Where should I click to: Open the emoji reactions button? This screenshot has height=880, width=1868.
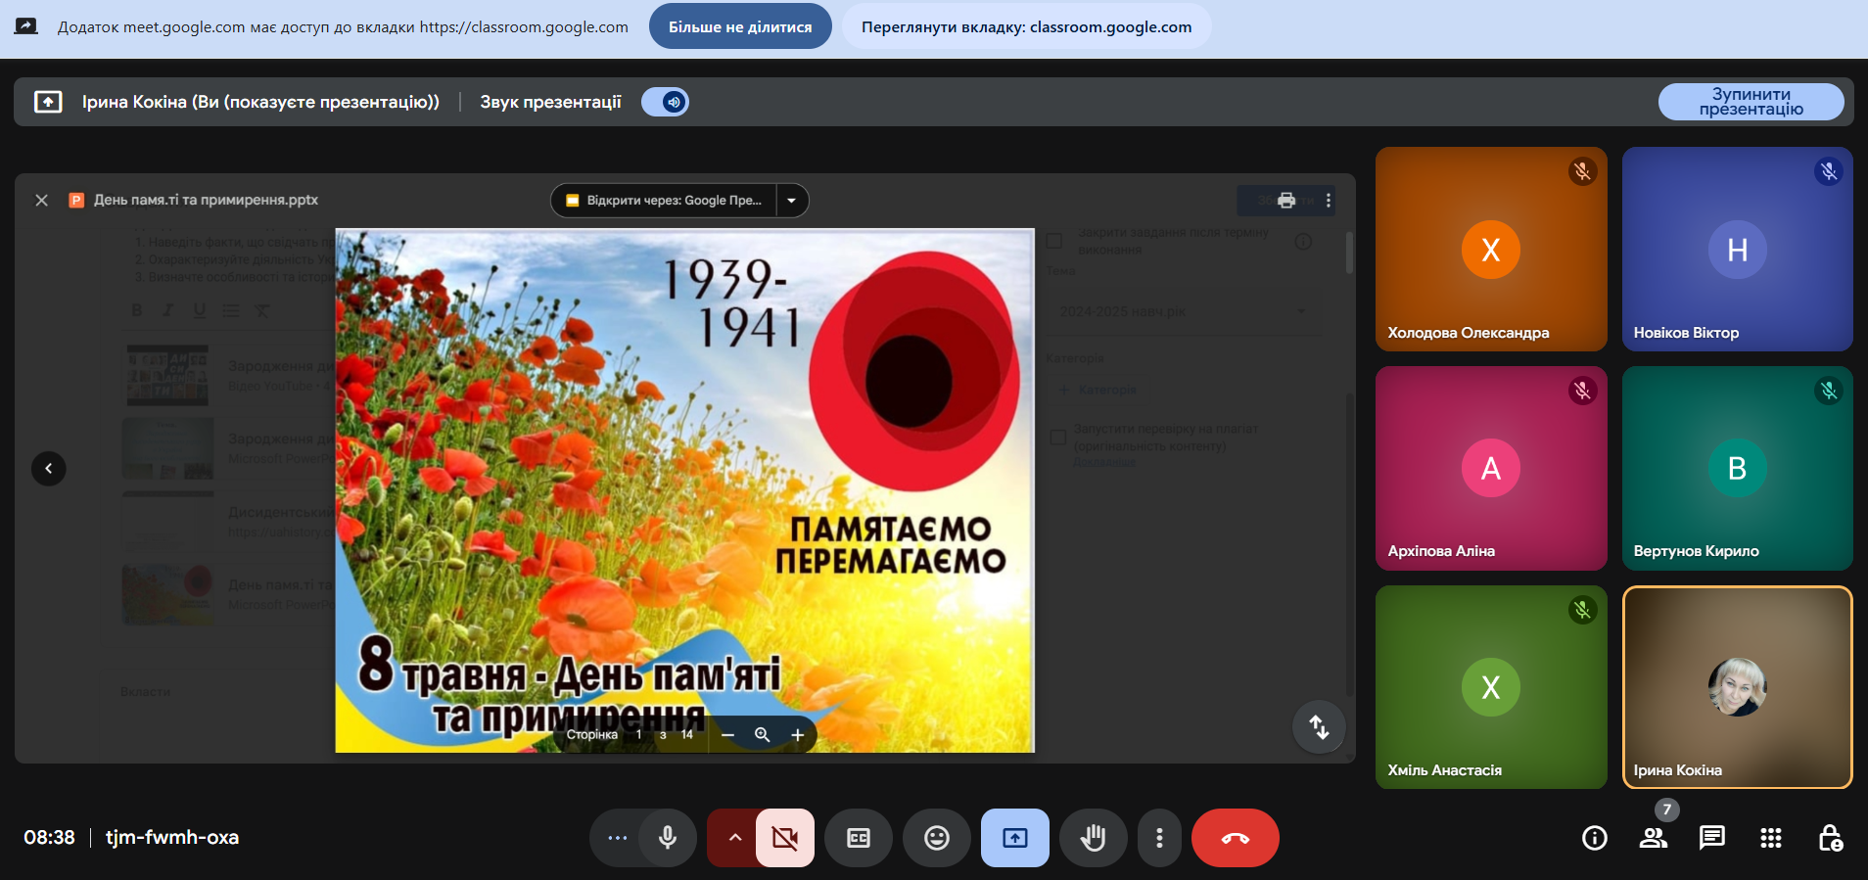937,838
